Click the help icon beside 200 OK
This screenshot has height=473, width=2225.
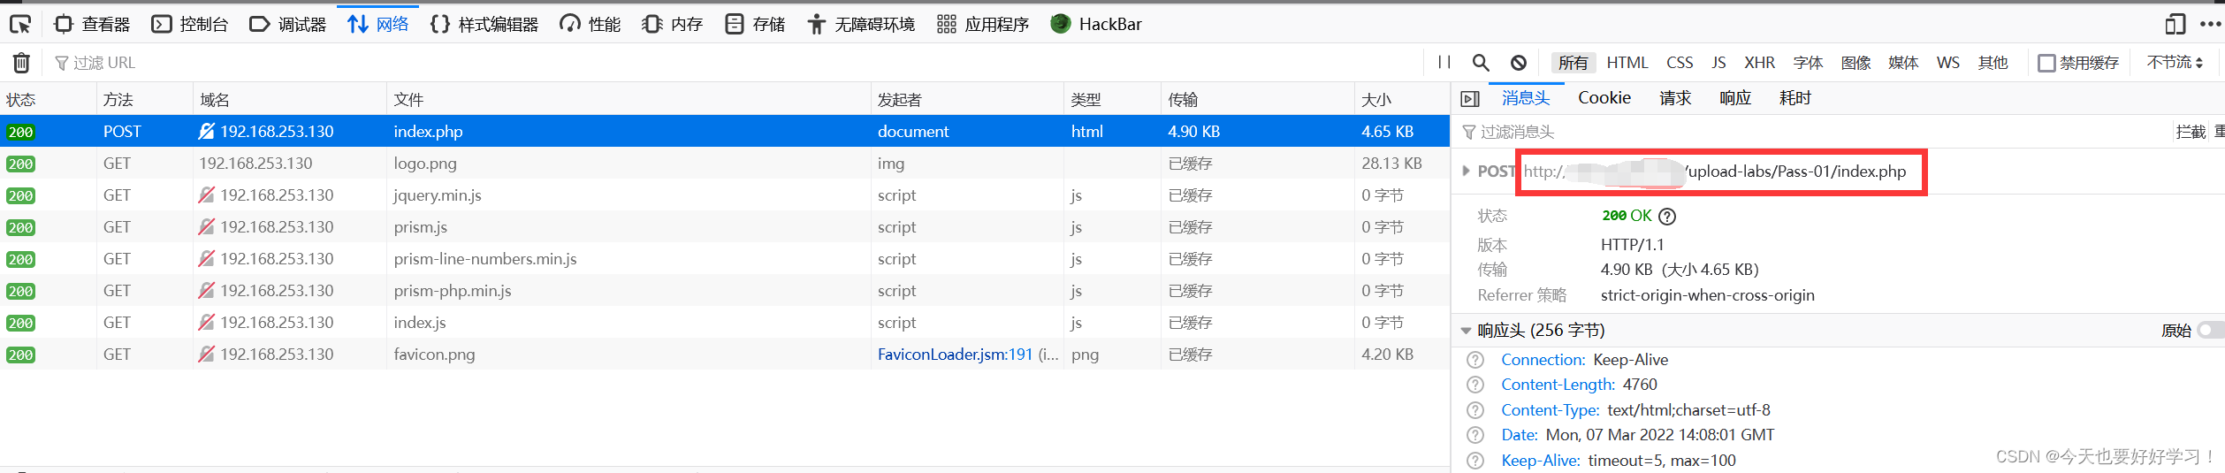(1667, 216)
